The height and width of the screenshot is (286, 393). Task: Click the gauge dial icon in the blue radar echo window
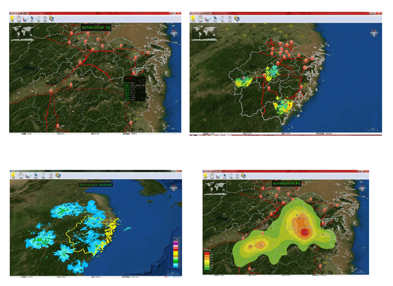pyautogui.click(x=21, y=175)
